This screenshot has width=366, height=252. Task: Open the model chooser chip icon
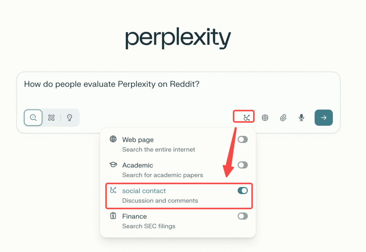coord(265,118)
